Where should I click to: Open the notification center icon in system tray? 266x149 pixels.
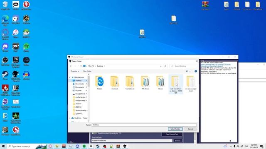pos(262,146)
